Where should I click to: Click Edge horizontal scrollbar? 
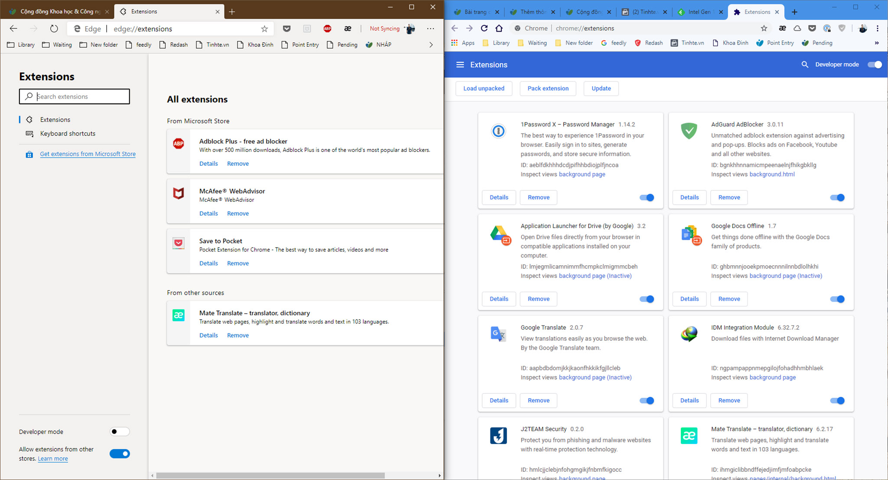coord(270,475)
